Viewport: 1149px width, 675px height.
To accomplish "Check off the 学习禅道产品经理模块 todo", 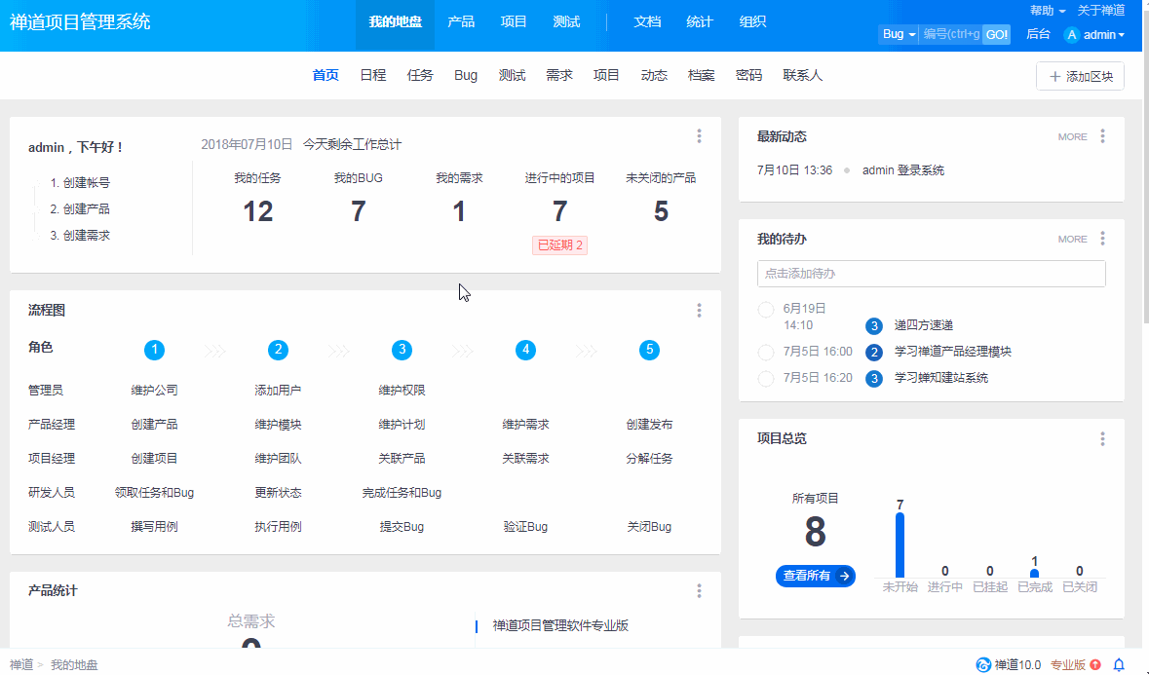I will point(766,352).
